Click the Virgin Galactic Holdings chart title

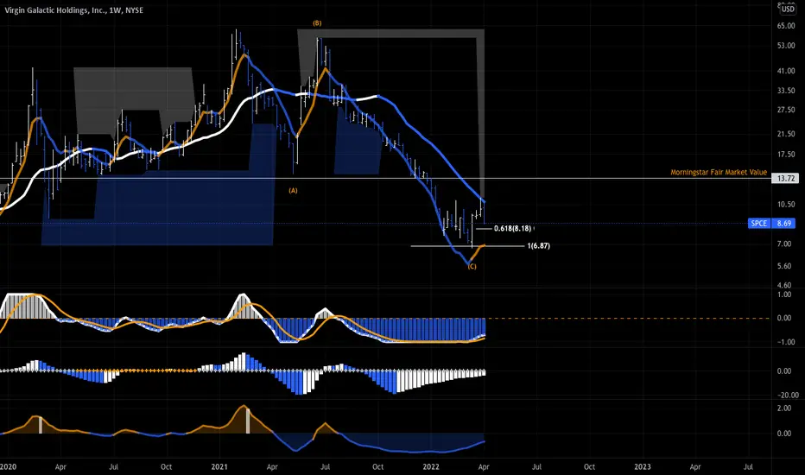tap(74, 10)
